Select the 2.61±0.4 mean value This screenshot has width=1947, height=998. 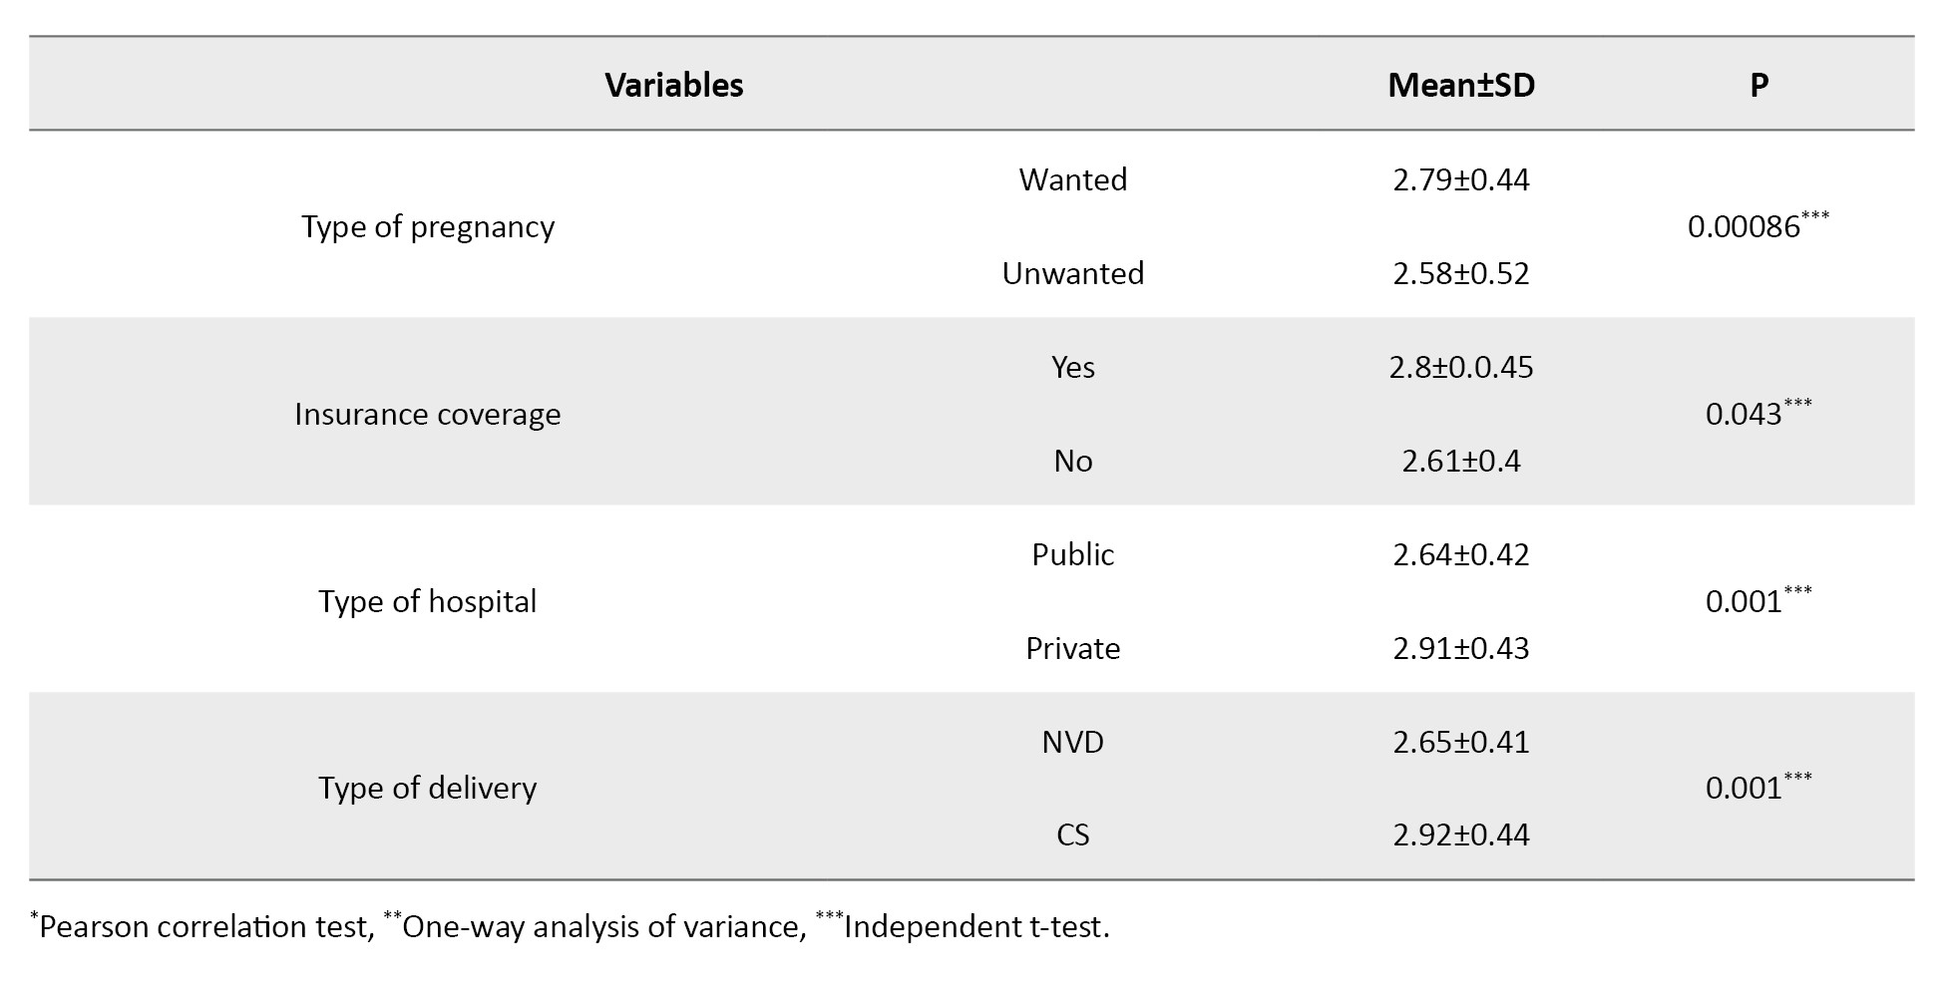pyautogui.click(x=1460, y=462)
